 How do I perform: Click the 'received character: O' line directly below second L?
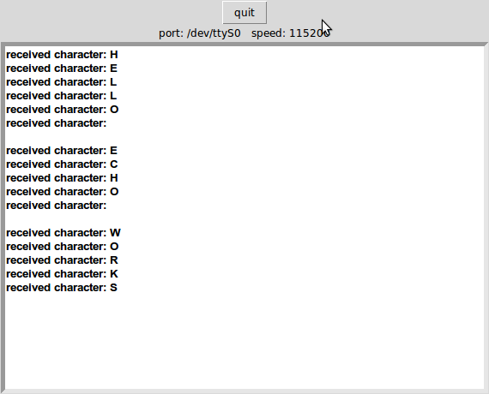(x=63, y=110)
